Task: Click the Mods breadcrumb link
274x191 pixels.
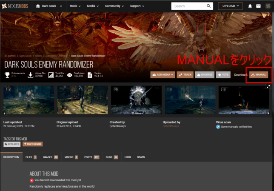Action: (x=38, y=56)
